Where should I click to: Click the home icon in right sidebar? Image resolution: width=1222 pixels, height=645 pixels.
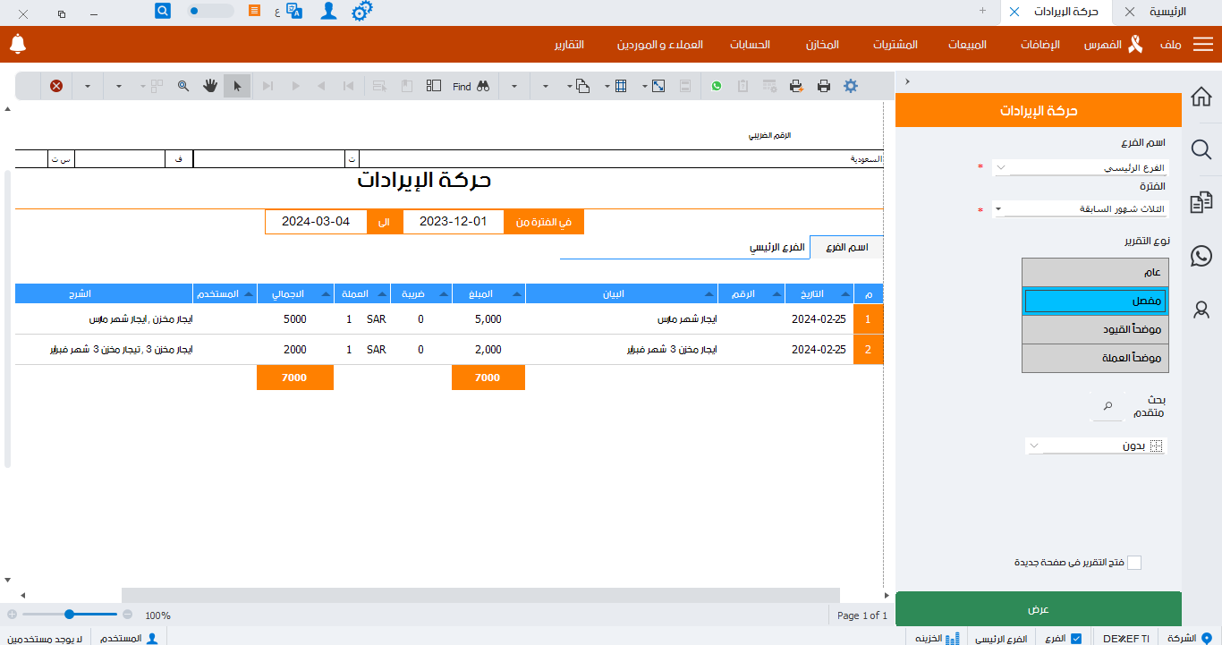(x=1201, y=97)
